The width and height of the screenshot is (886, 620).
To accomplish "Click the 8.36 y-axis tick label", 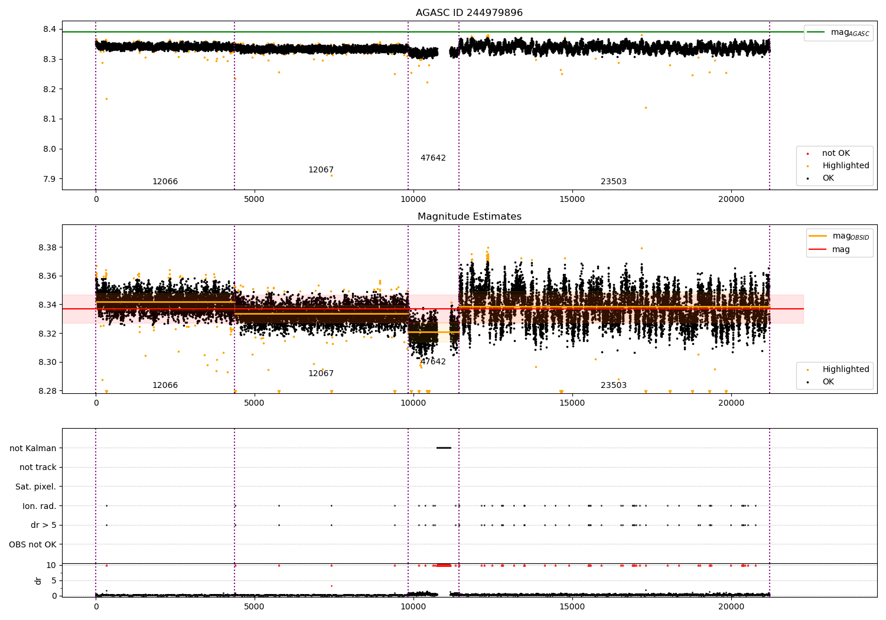I will pos(48,276).
